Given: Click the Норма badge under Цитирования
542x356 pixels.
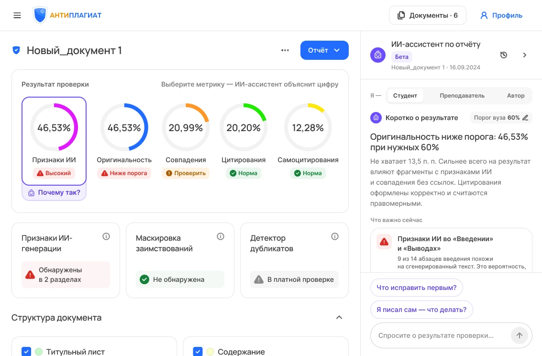Looking at the screenshot, I should tap(243, 173).
